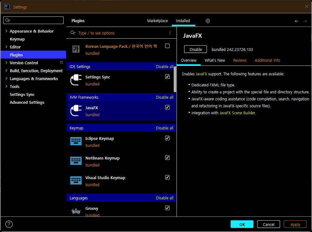Open the Reviews tab

pyautogui.click(x=240, y=60)
